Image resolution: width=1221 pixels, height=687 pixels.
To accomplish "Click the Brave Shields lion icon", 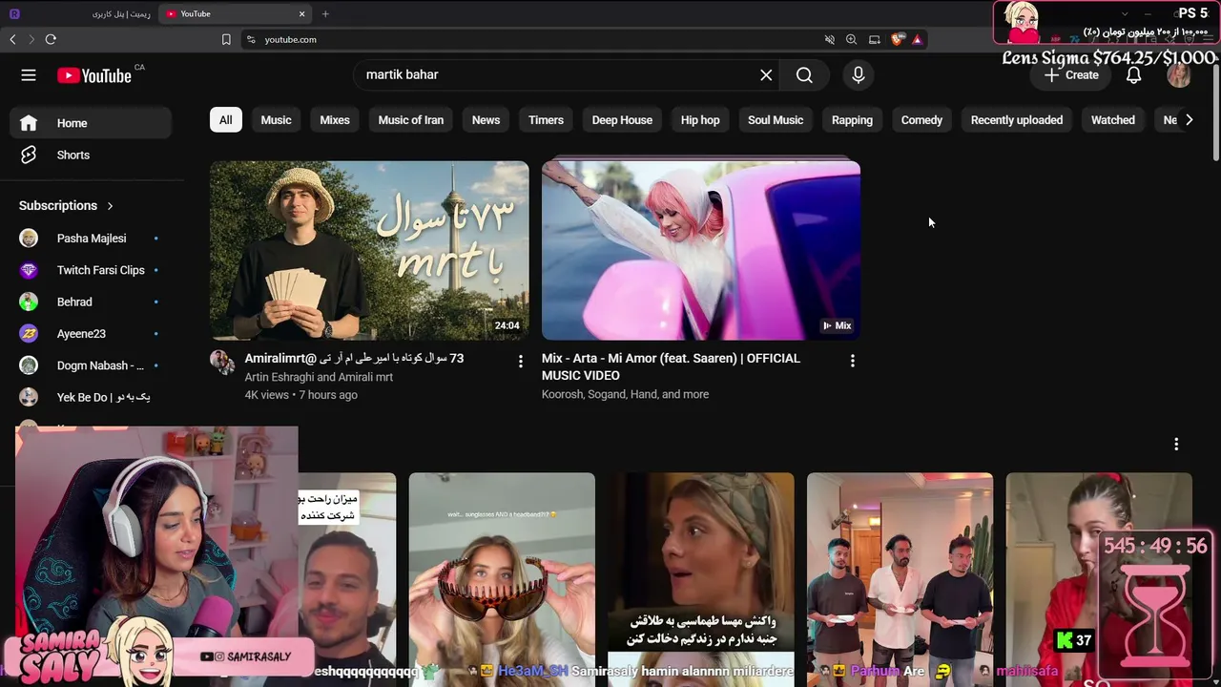I will (897, 39).
